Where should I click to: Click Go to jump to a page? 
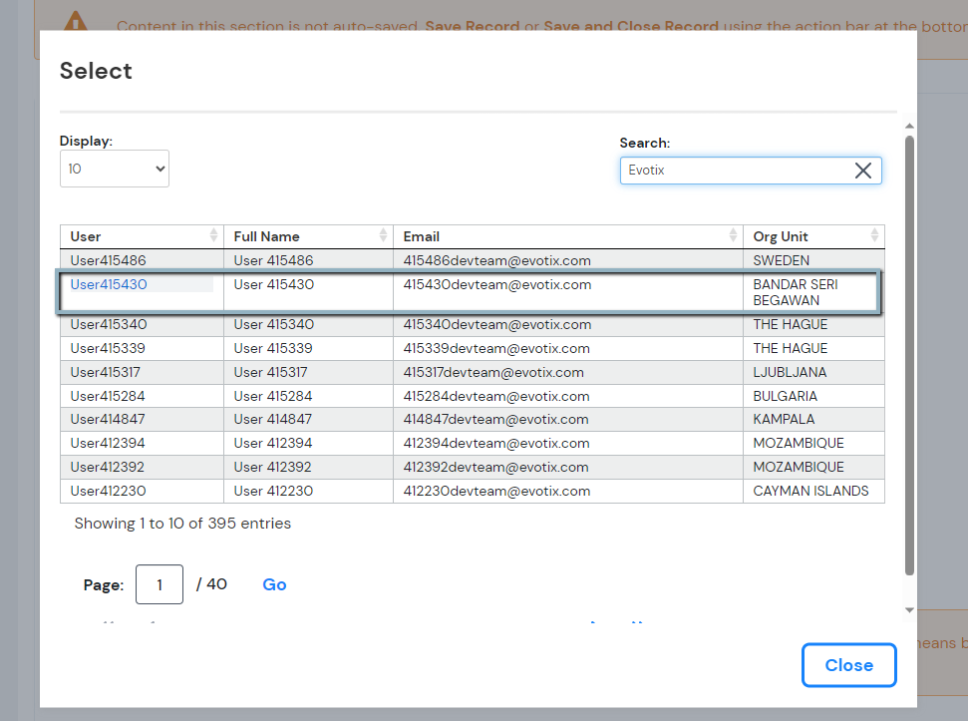coord(274,584)
